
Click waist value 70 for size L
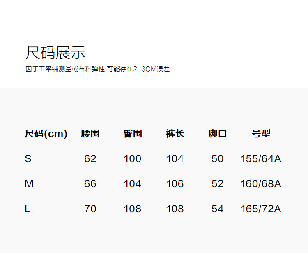pyautogui.click(x=90, y=209)
